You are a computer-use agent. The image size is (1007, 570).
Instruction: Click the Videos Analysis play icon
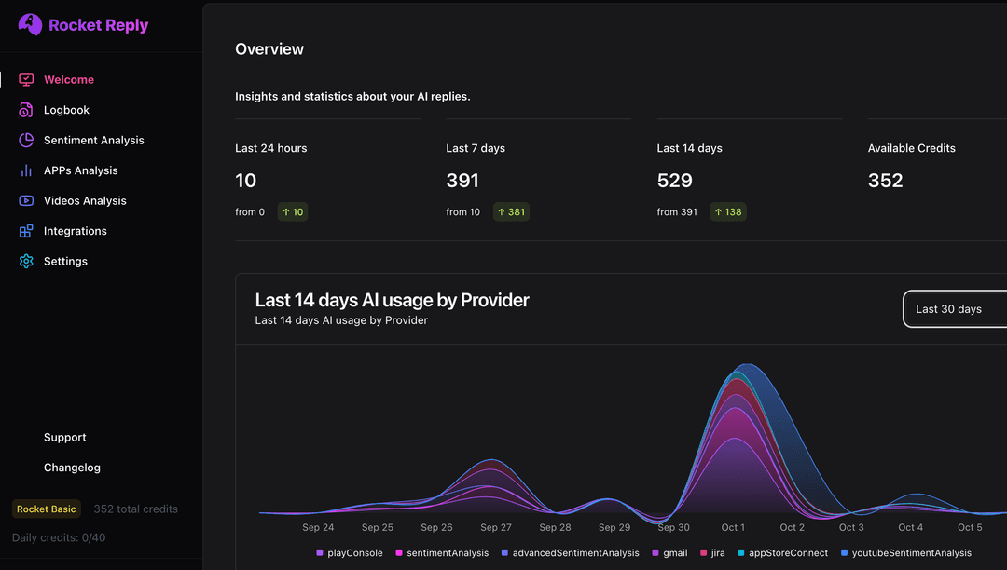tap(26, 200)
